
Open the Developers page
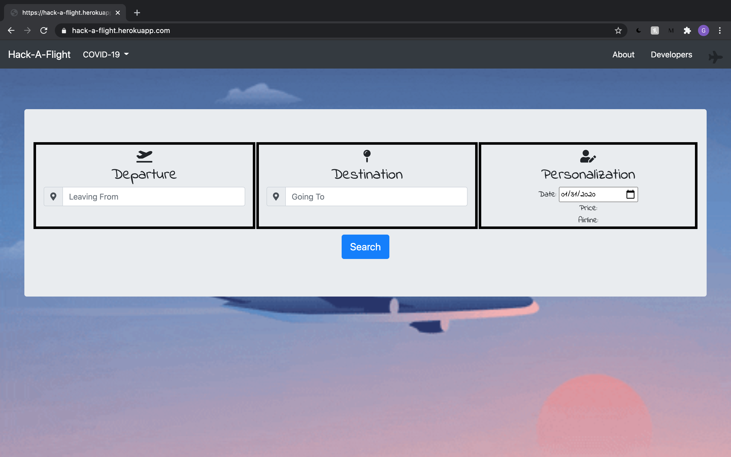[x=671, y=54]
